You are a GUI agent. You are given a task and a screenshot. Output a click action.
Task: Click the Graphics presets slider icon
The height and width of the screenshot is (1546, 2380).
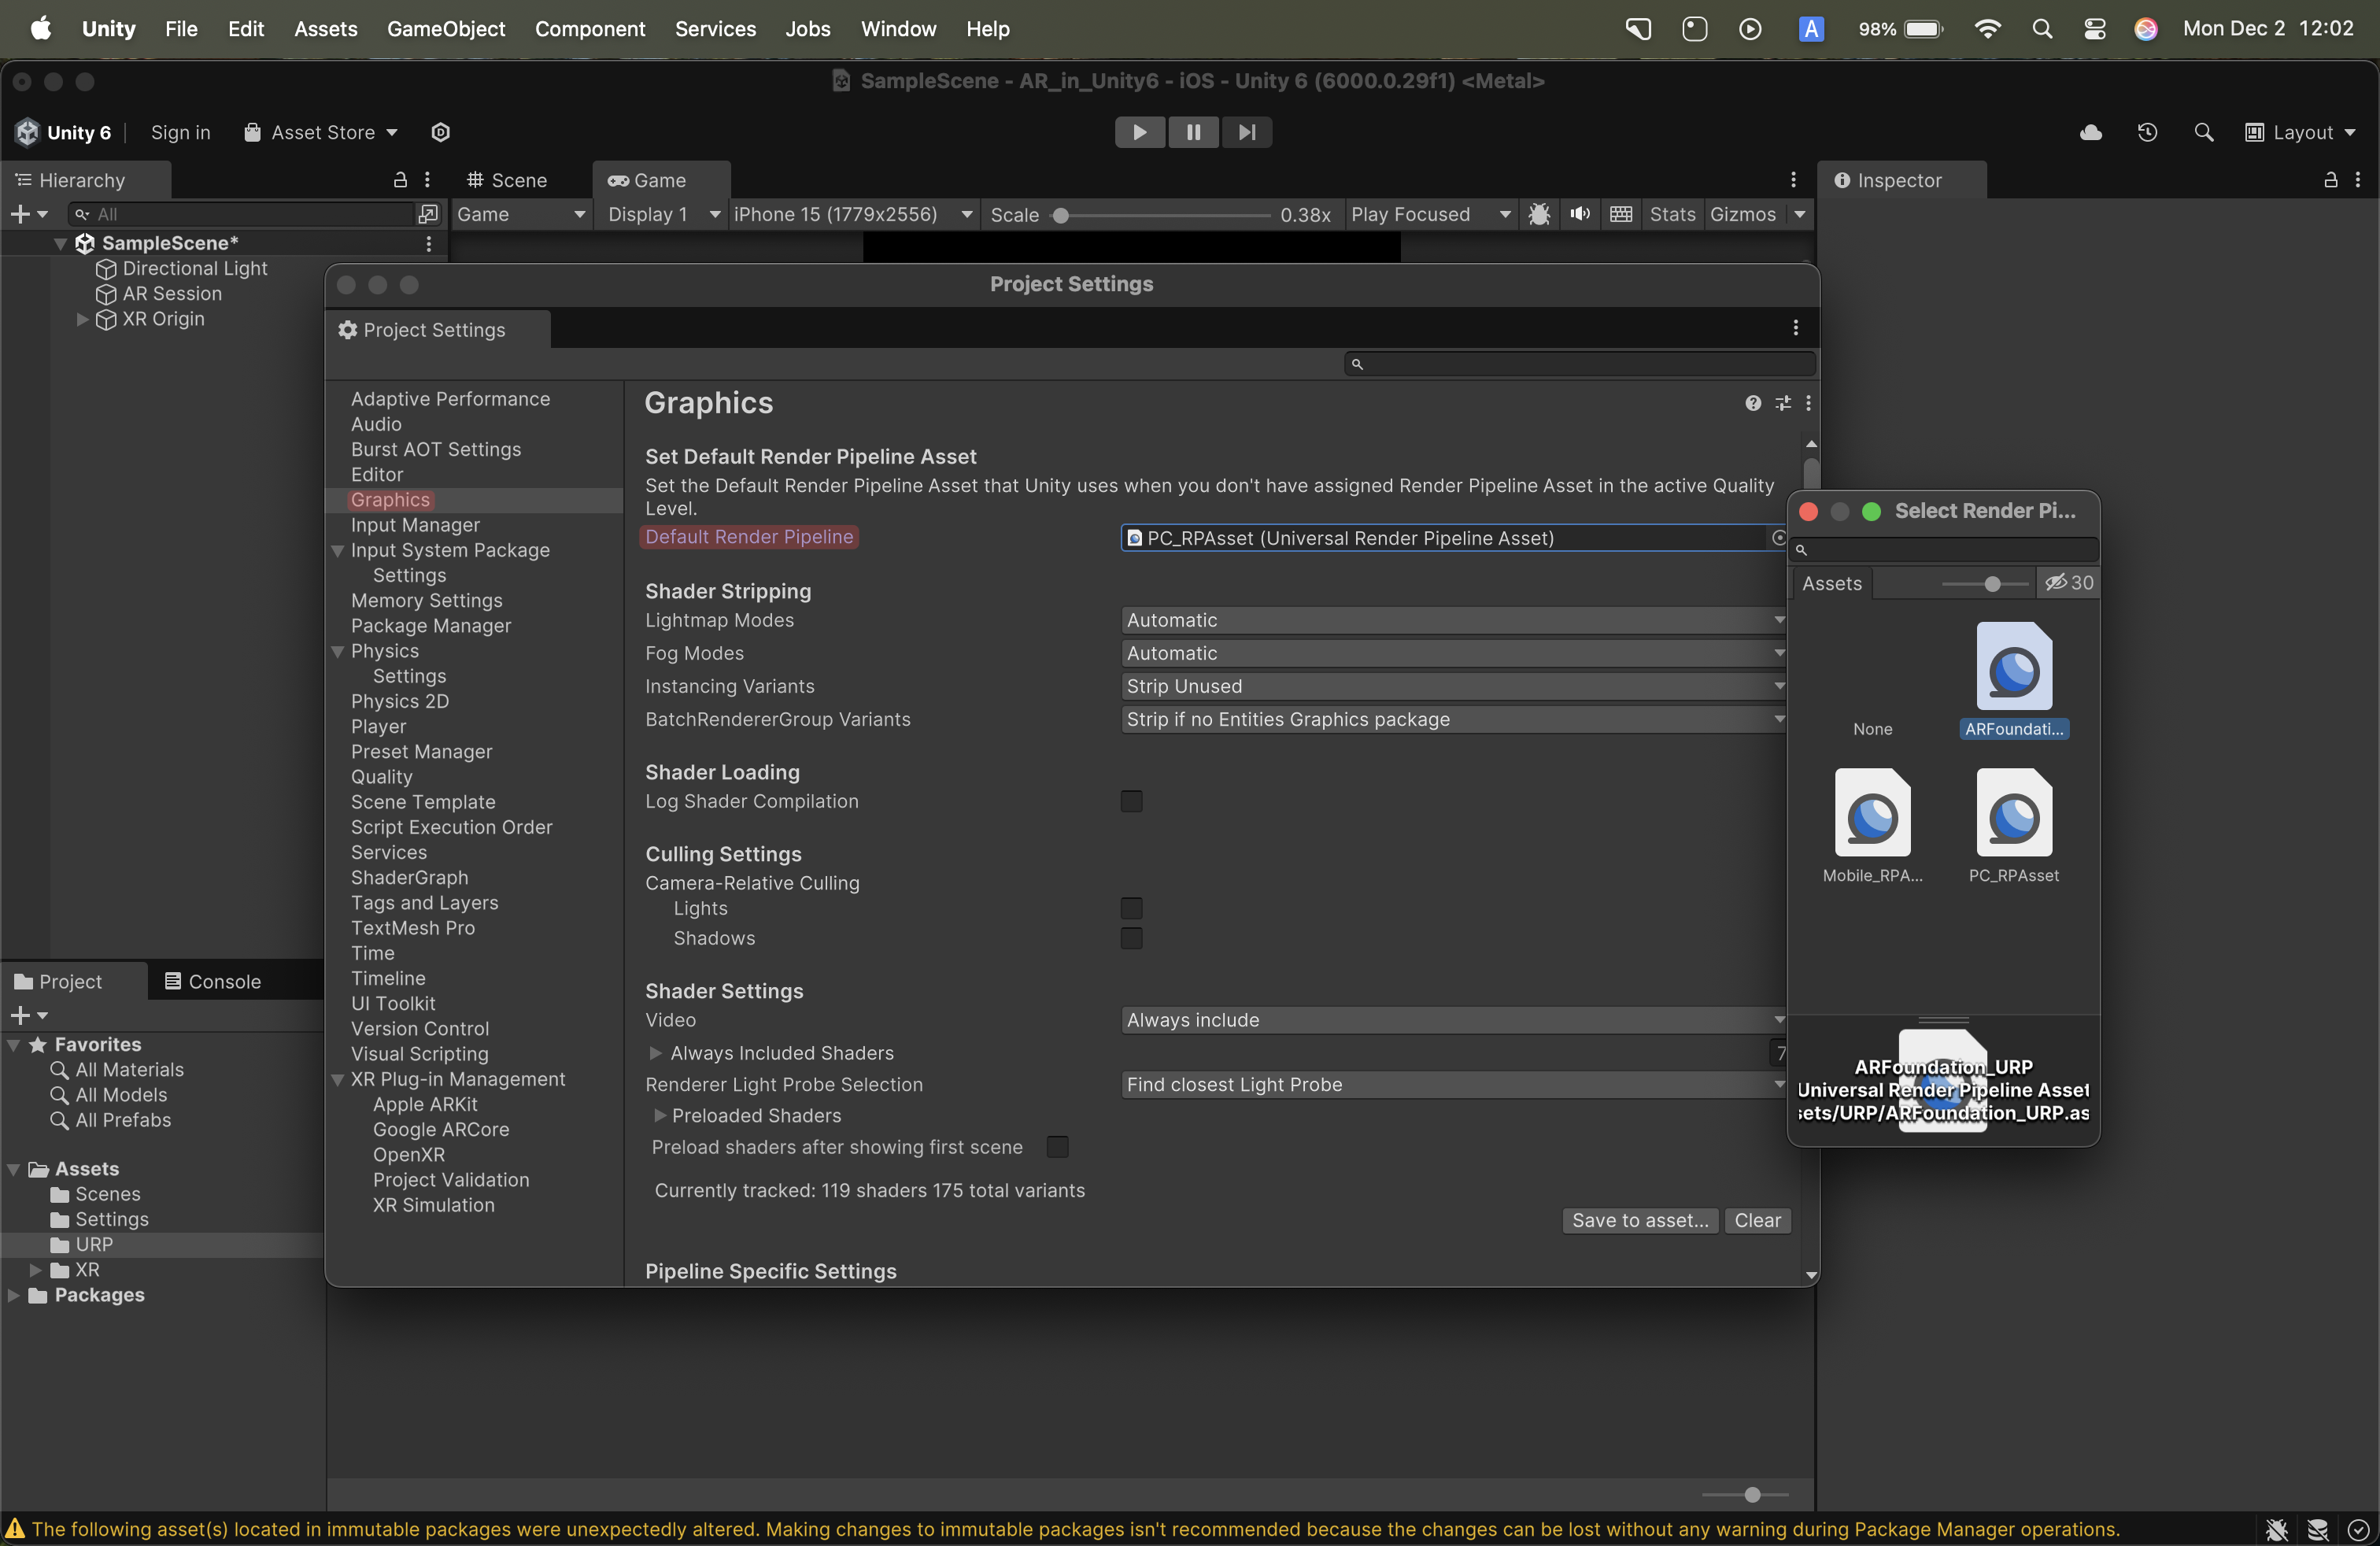(x=1783, y=403)
